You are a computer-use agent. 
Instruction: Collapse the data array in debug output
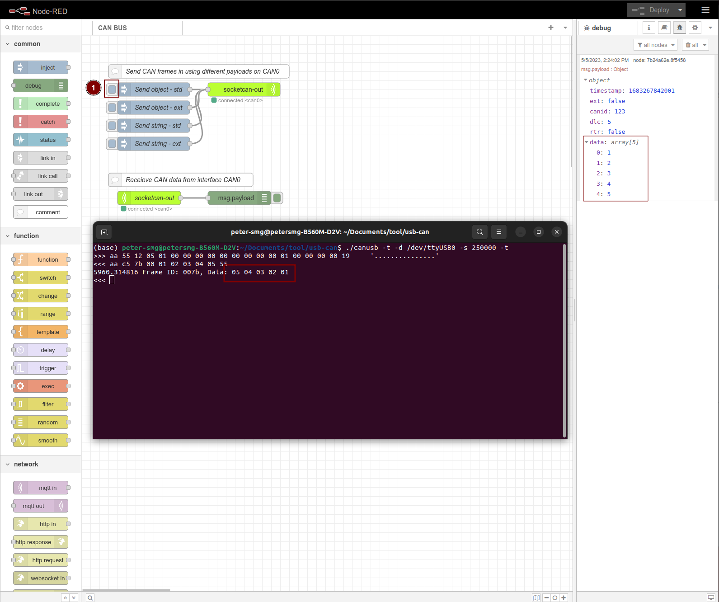pos(587,142)
